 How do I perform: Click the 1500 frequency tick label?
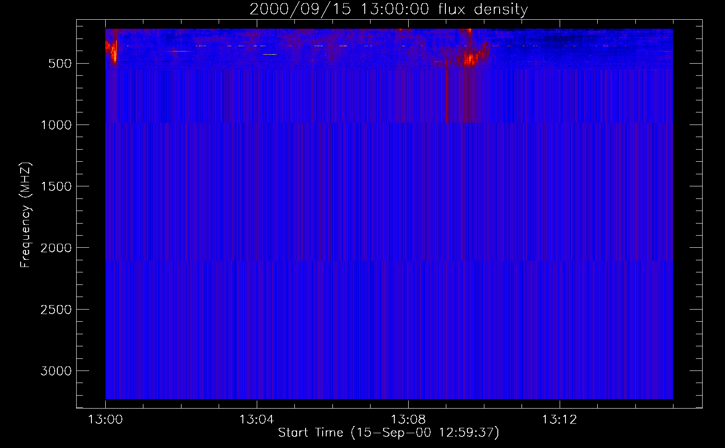[x=56, y=186]
